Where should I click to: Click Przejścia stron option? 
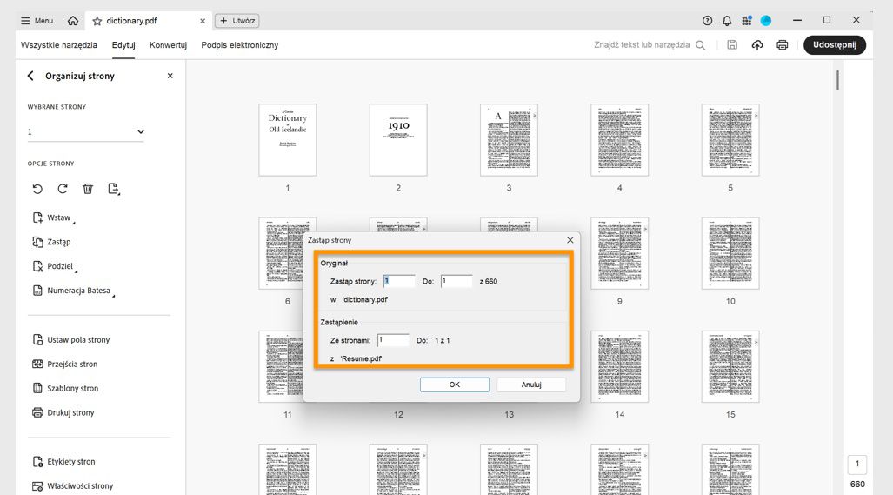(65, 364)
